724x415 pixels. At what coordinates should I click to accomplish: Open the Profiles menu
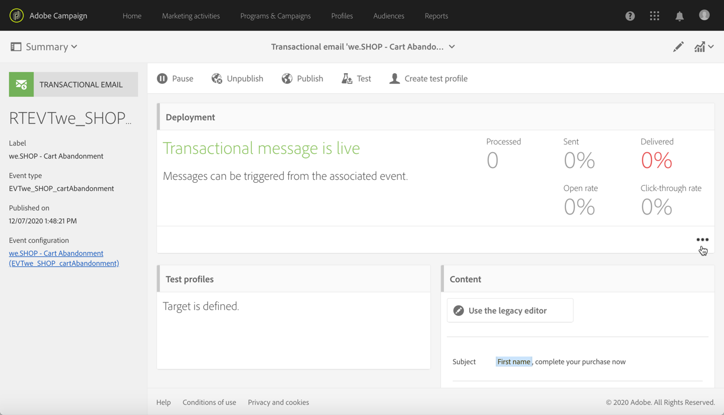click(x=342, y=16)
